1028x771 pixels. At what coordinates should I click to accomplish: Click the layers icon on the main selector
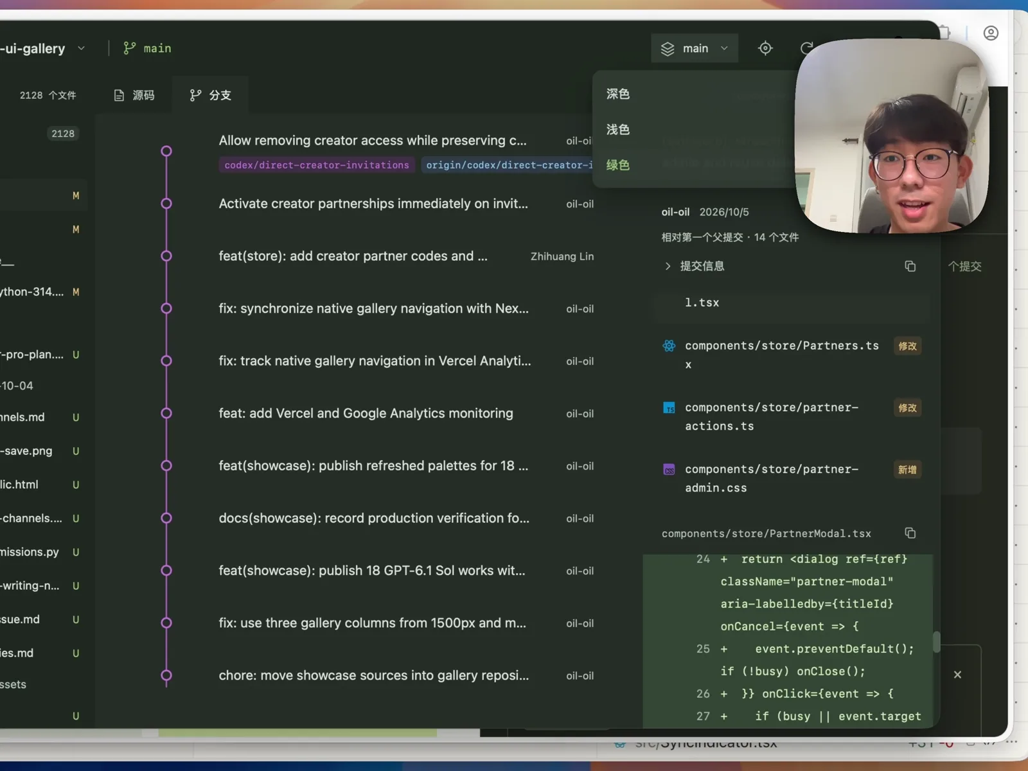[x=668, y=49]
